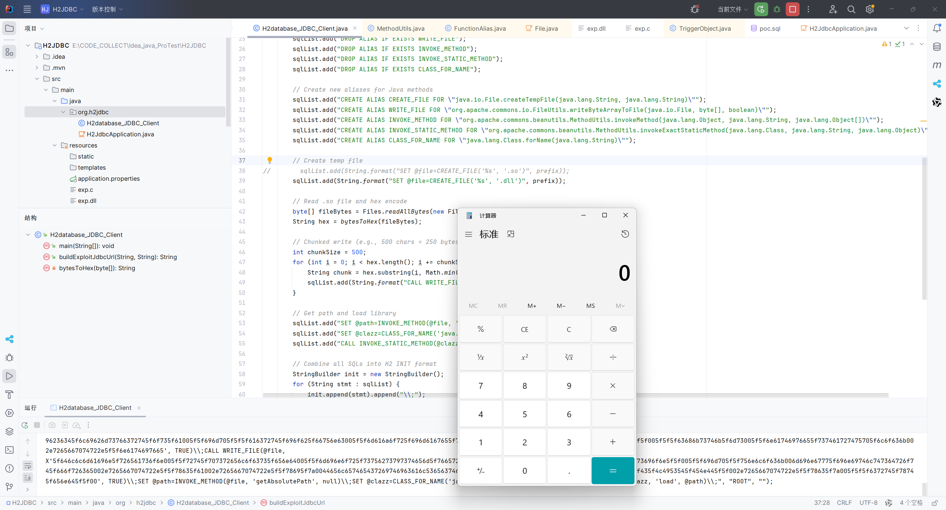Toggle read-only lock in status bar
Screen dimensions: 946x510
click(x=935, y=503)
